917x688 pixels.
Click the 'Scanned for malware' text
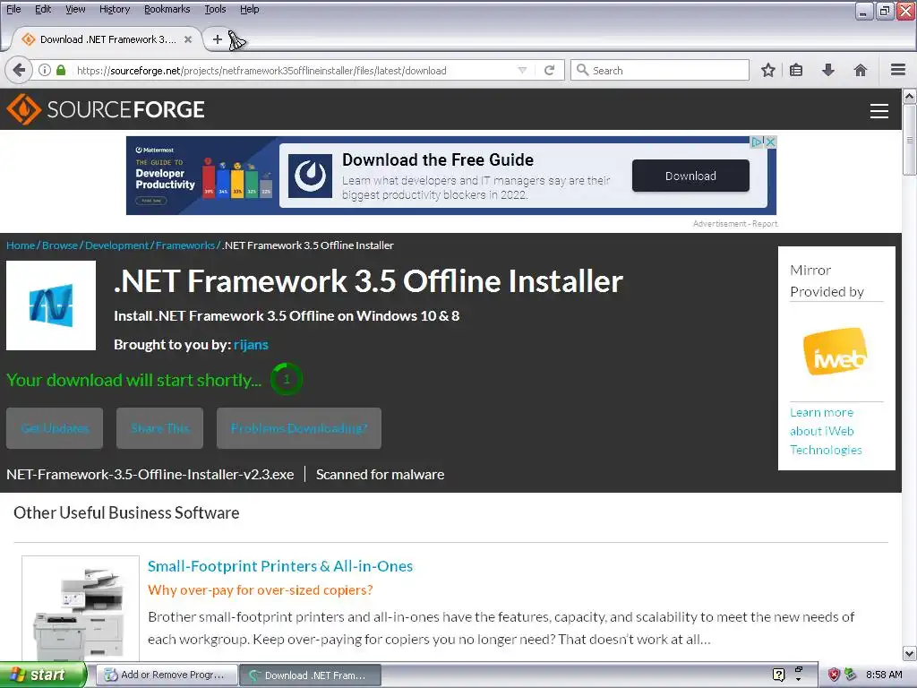[x=380, y=475]
